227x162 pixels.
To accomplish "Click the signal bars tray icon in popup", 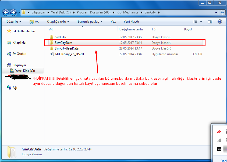I will pyautogui.click(x=219, y=140).
